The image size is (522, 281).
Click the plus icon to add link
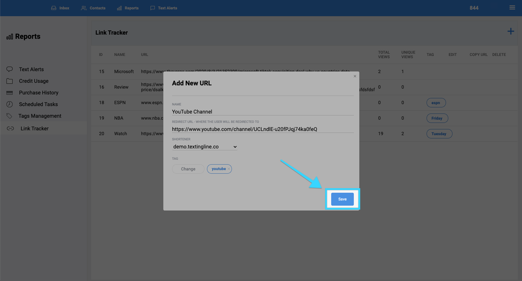point(511,31)
